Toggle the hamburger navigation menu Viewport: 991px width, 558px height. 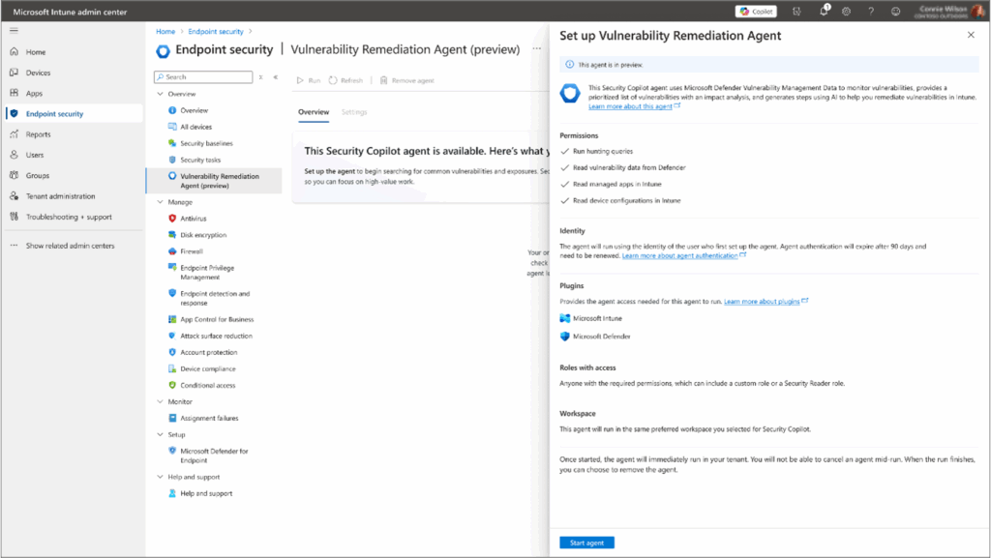(x=14, y=30)
